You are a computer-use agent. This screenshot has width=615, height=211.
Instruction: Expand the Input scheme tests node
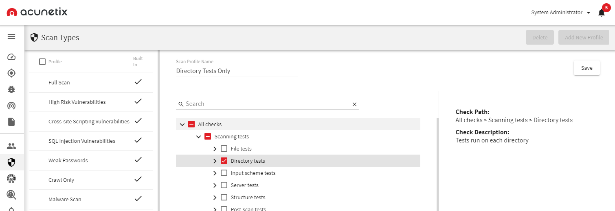coord(215,173)
